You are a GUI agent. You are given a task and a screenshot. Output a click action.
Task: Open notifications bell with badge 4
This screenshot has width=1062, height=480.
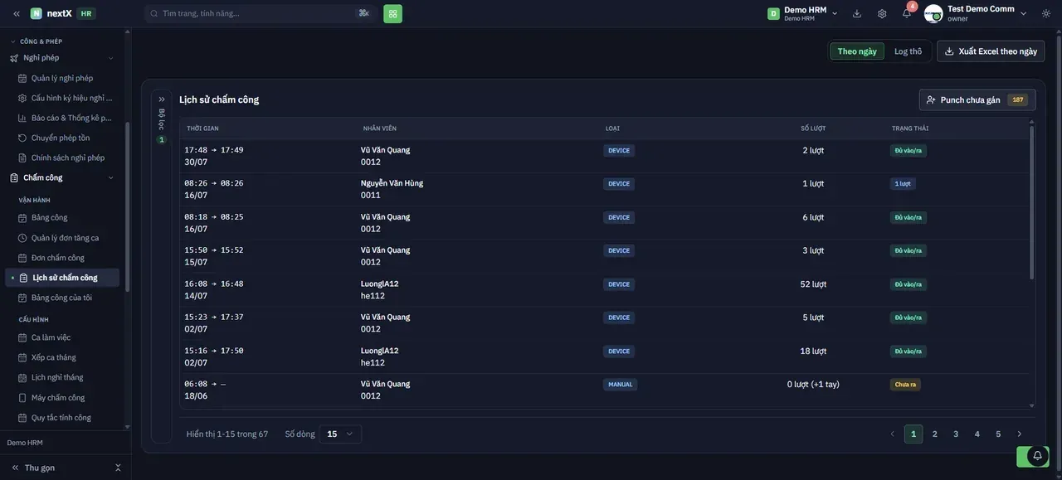[x=907, y=13]
